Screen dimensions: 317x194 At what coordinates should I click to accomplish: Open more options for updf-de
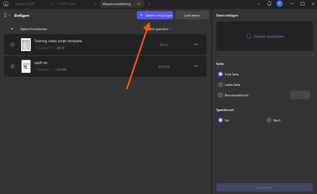(x=196, y=66)
